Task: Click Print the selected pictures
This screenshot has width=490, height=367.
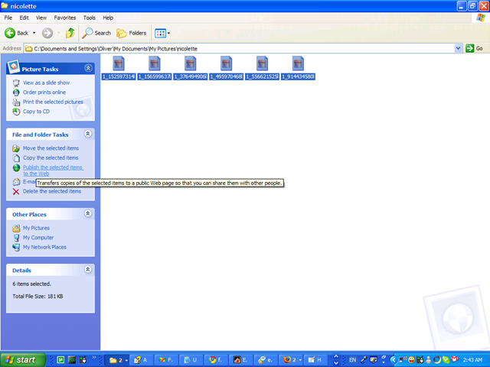Action: (53, 102)
